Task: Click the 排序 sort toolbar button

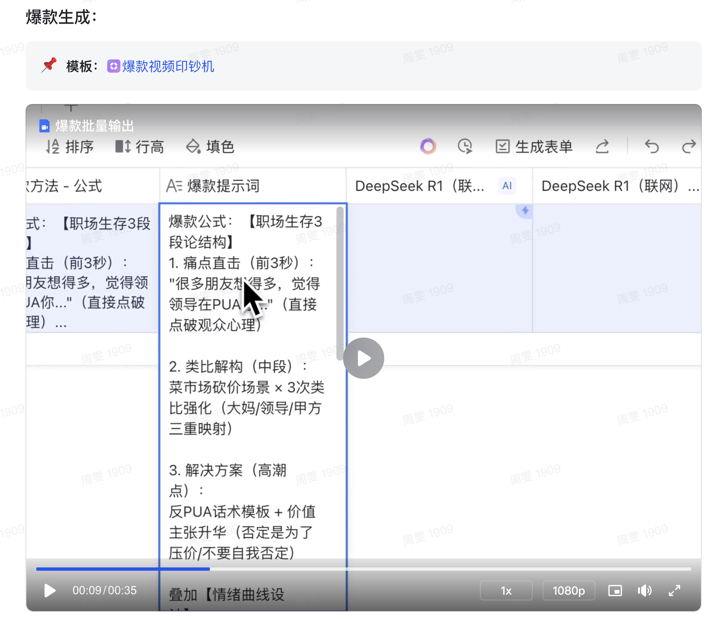Action: (x=70, y=146)
